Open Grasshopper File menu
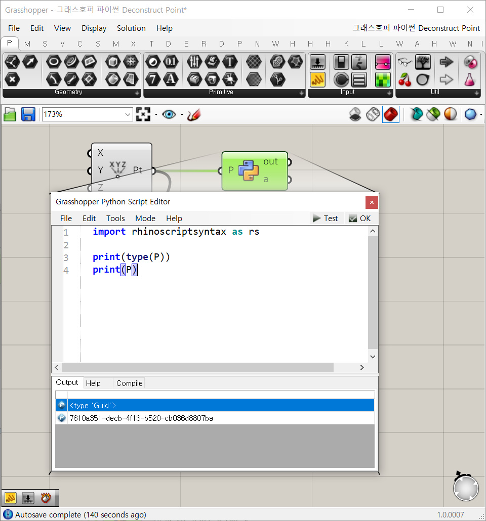Image resolution: width=486 pixels, height=521 pixels. (x=14, y=28)
